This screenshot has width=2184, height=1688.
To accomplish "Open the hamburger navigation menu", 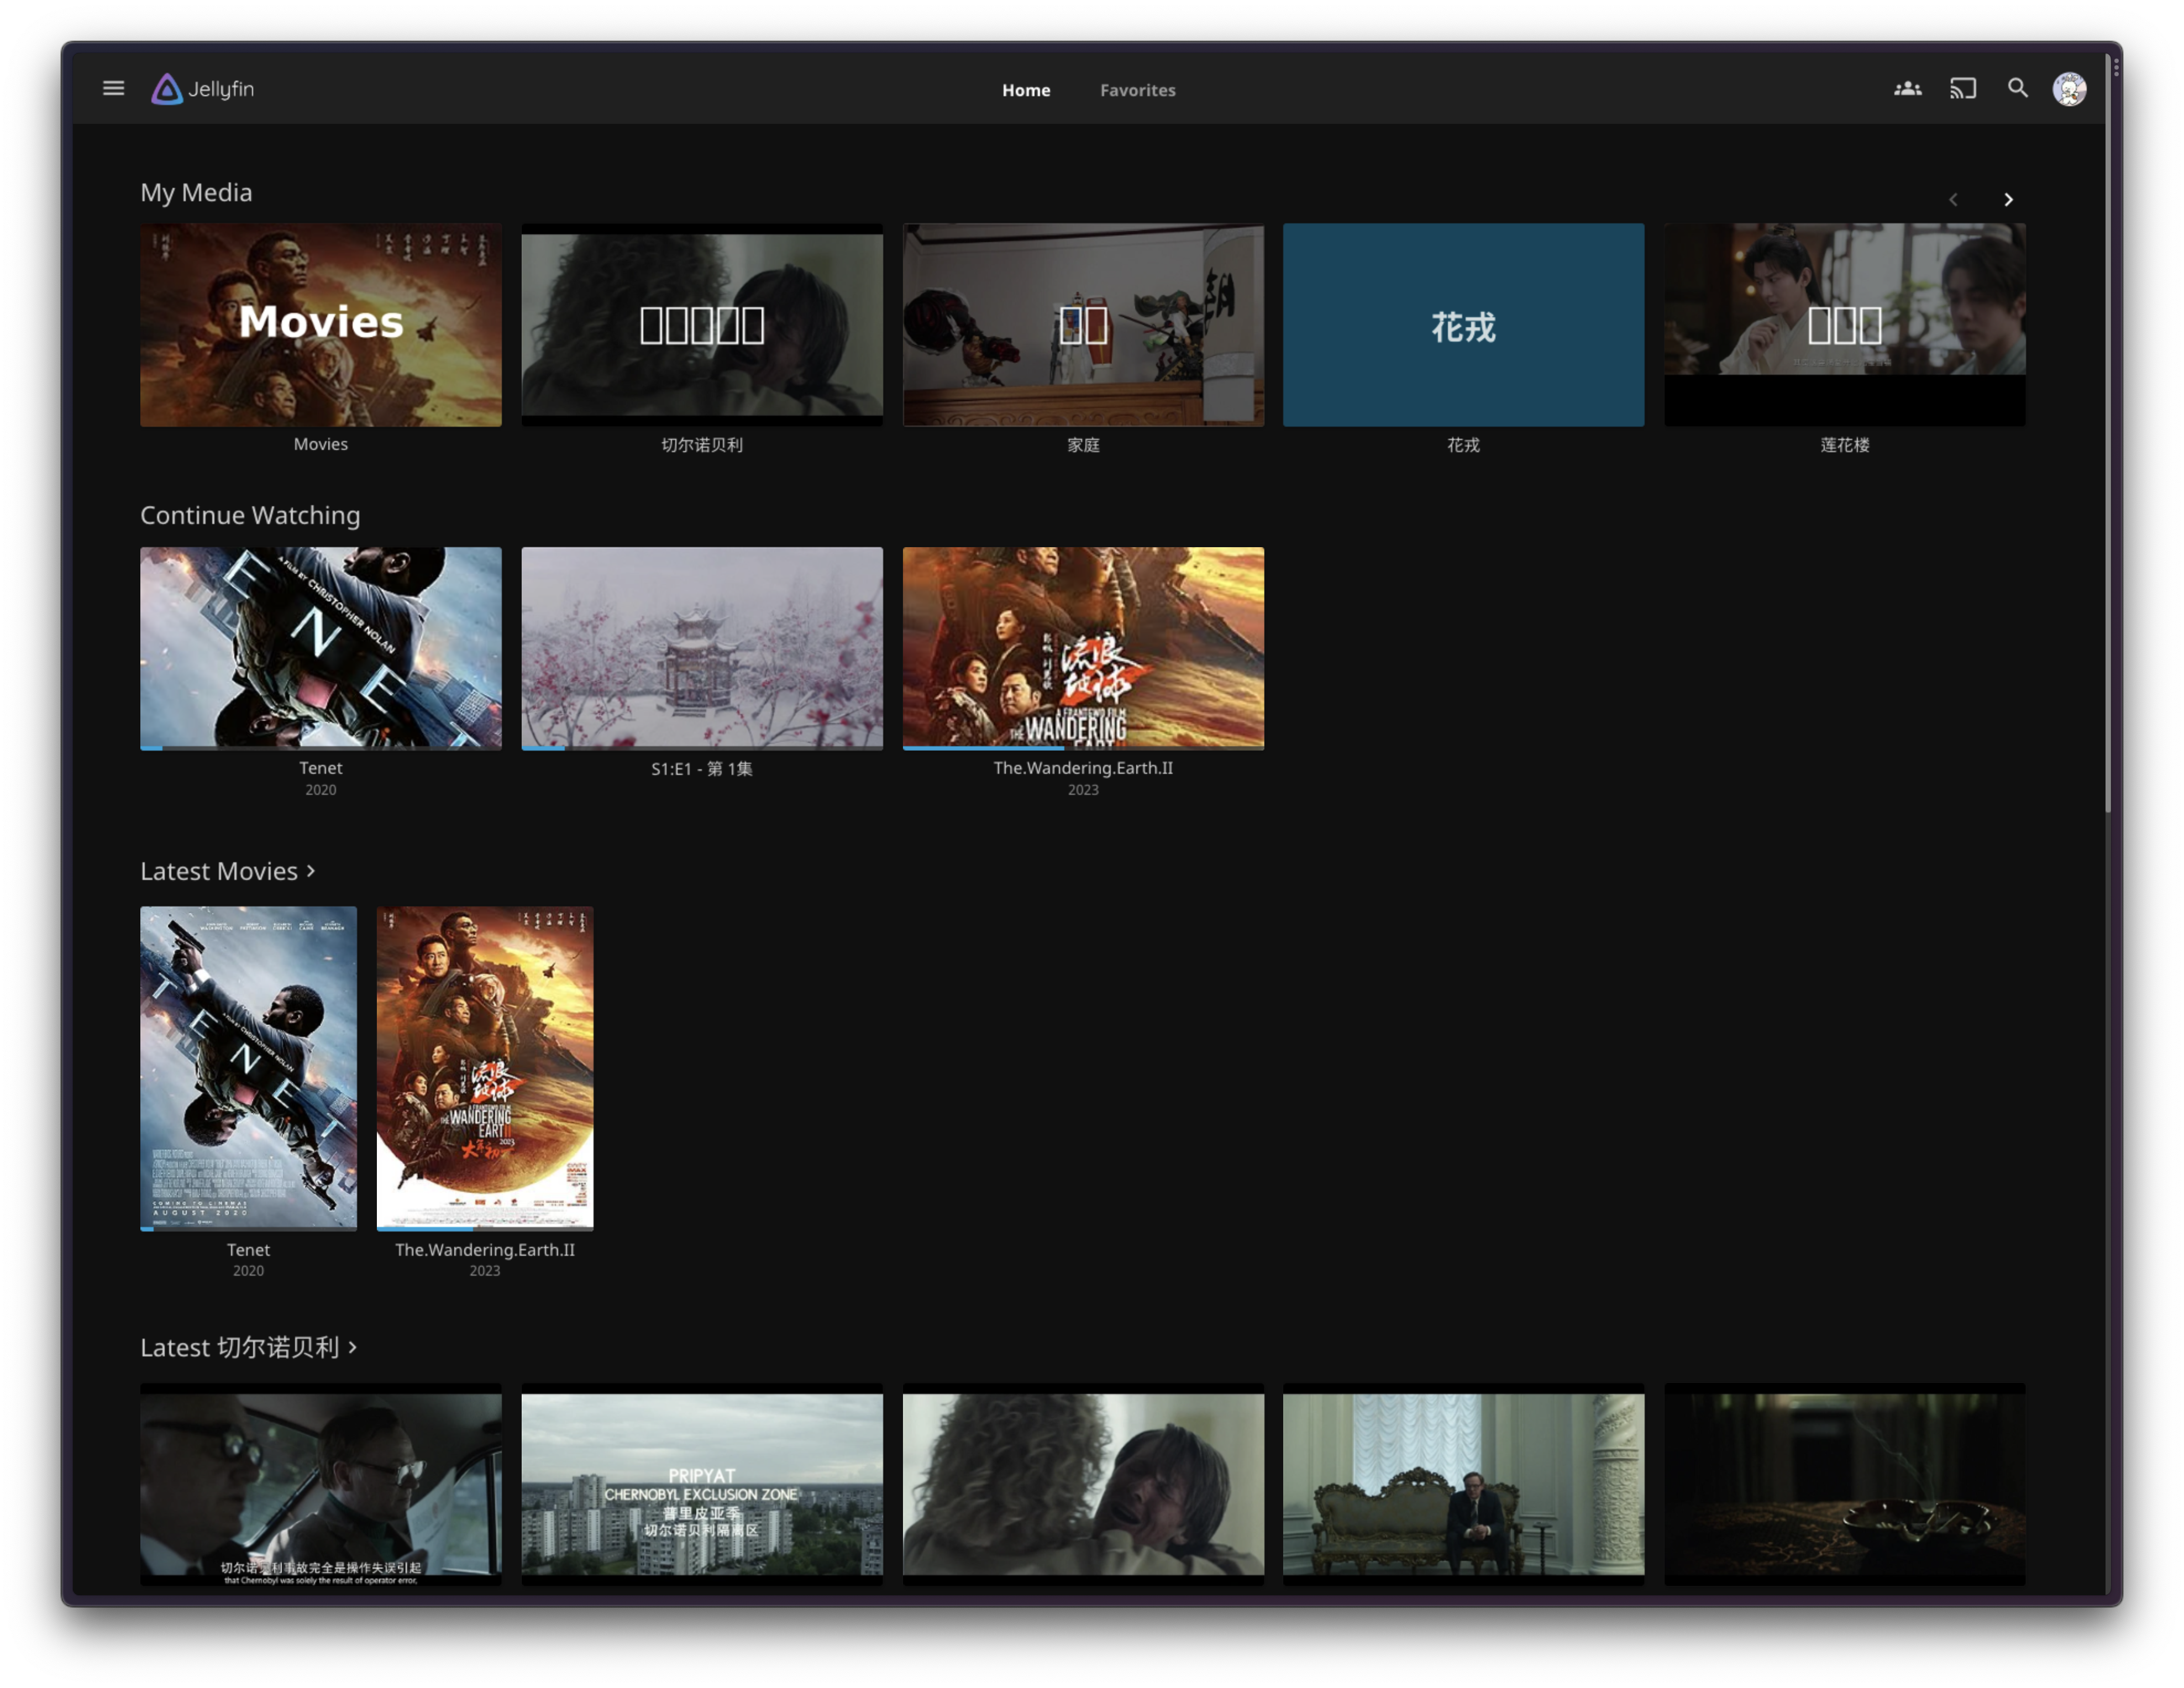I will click(x=113, y=89).
